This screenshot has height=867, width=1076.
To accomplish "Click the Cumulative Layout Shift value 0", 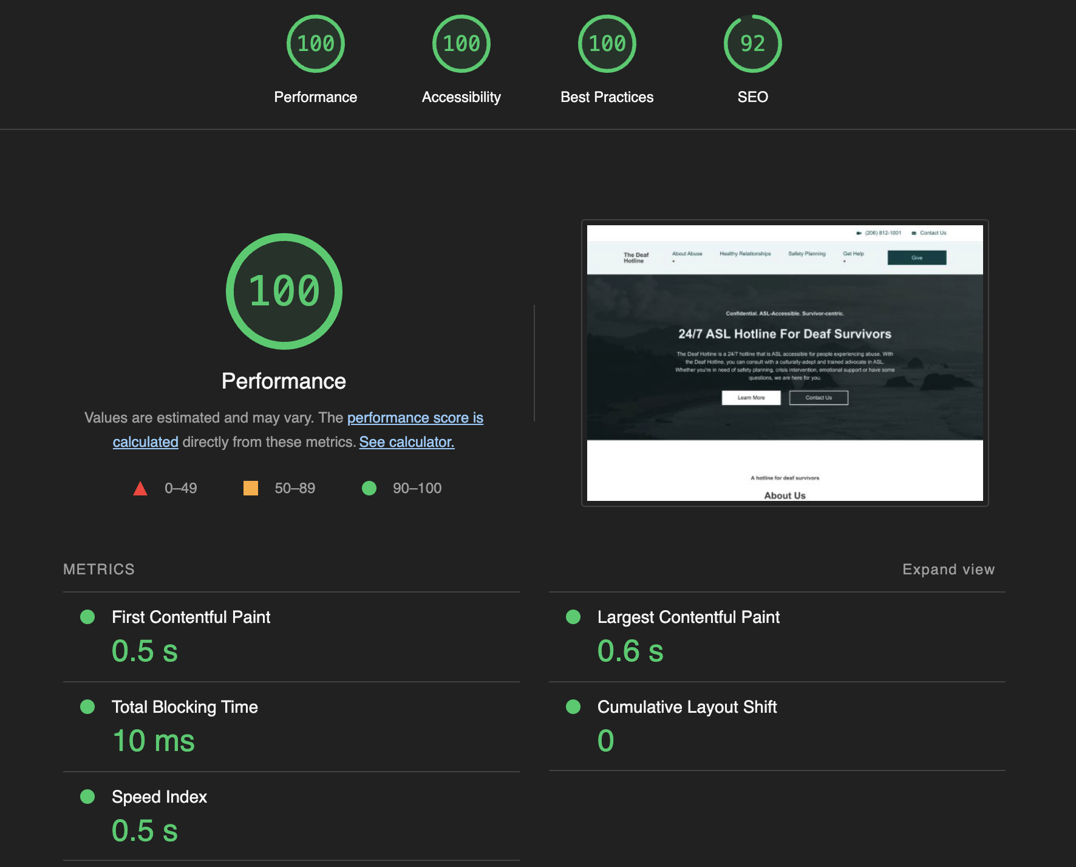I will [x=606, y=741].
